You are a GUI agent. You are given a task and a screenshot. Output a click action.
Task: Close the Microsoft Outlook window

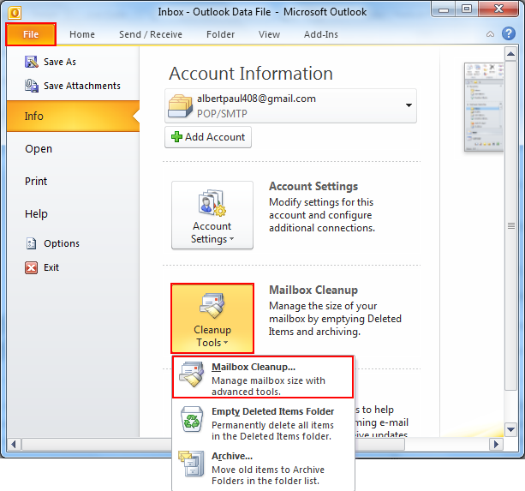pyautogui.click(x=499, y=9)
